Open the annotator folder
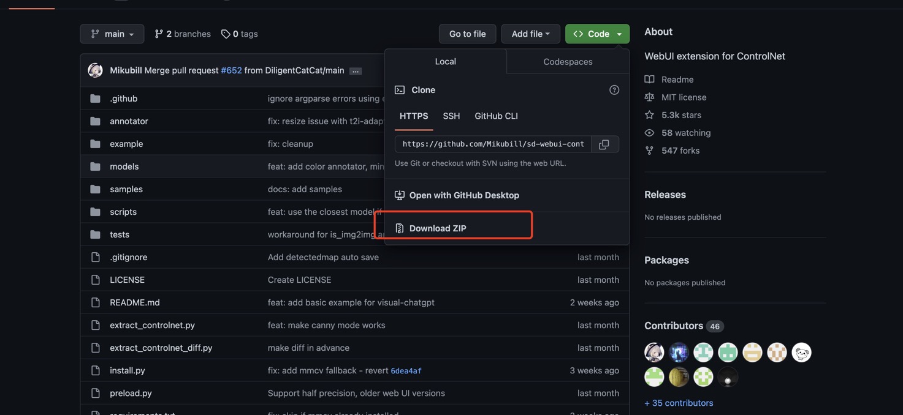This screenshot has height=415, width=903. pyautogui.click(x=129, y=121)
